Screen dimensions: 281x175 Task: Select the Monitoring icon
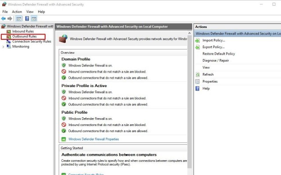9,46
